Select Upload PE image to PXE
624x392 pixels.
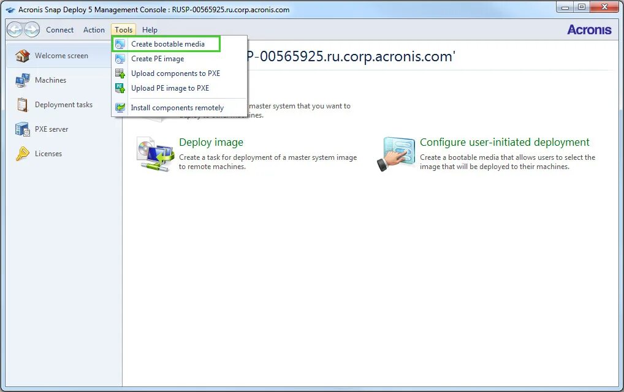tap(179, 88)
